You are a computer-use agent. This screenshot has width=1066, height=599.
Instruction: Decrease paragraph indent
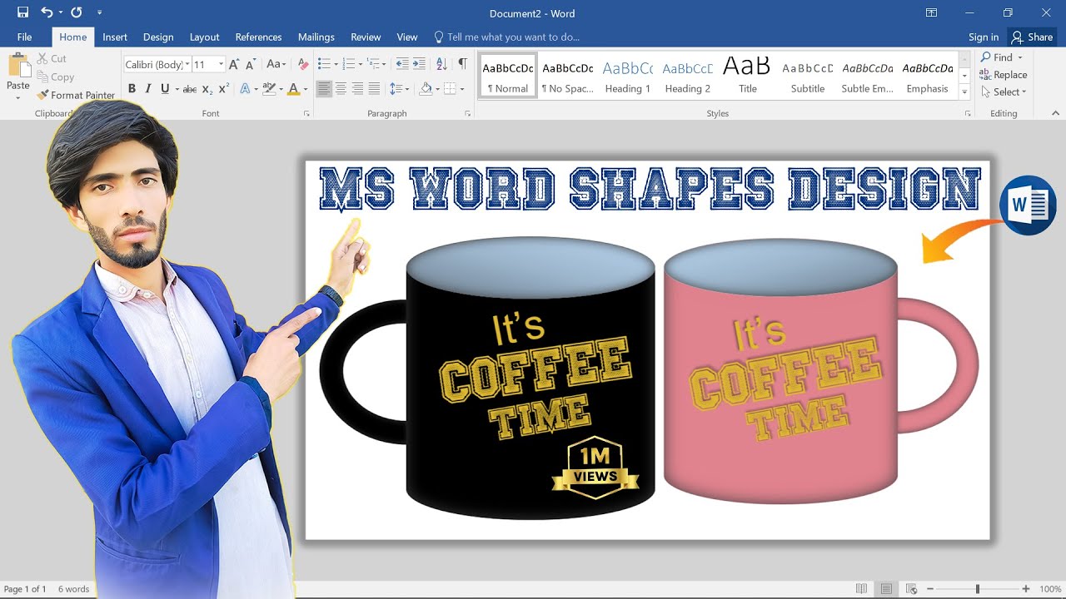(x=402, y=64)
